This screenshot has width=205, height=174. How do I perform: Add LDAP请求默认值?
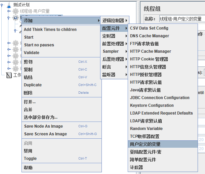tap(163, 121)
